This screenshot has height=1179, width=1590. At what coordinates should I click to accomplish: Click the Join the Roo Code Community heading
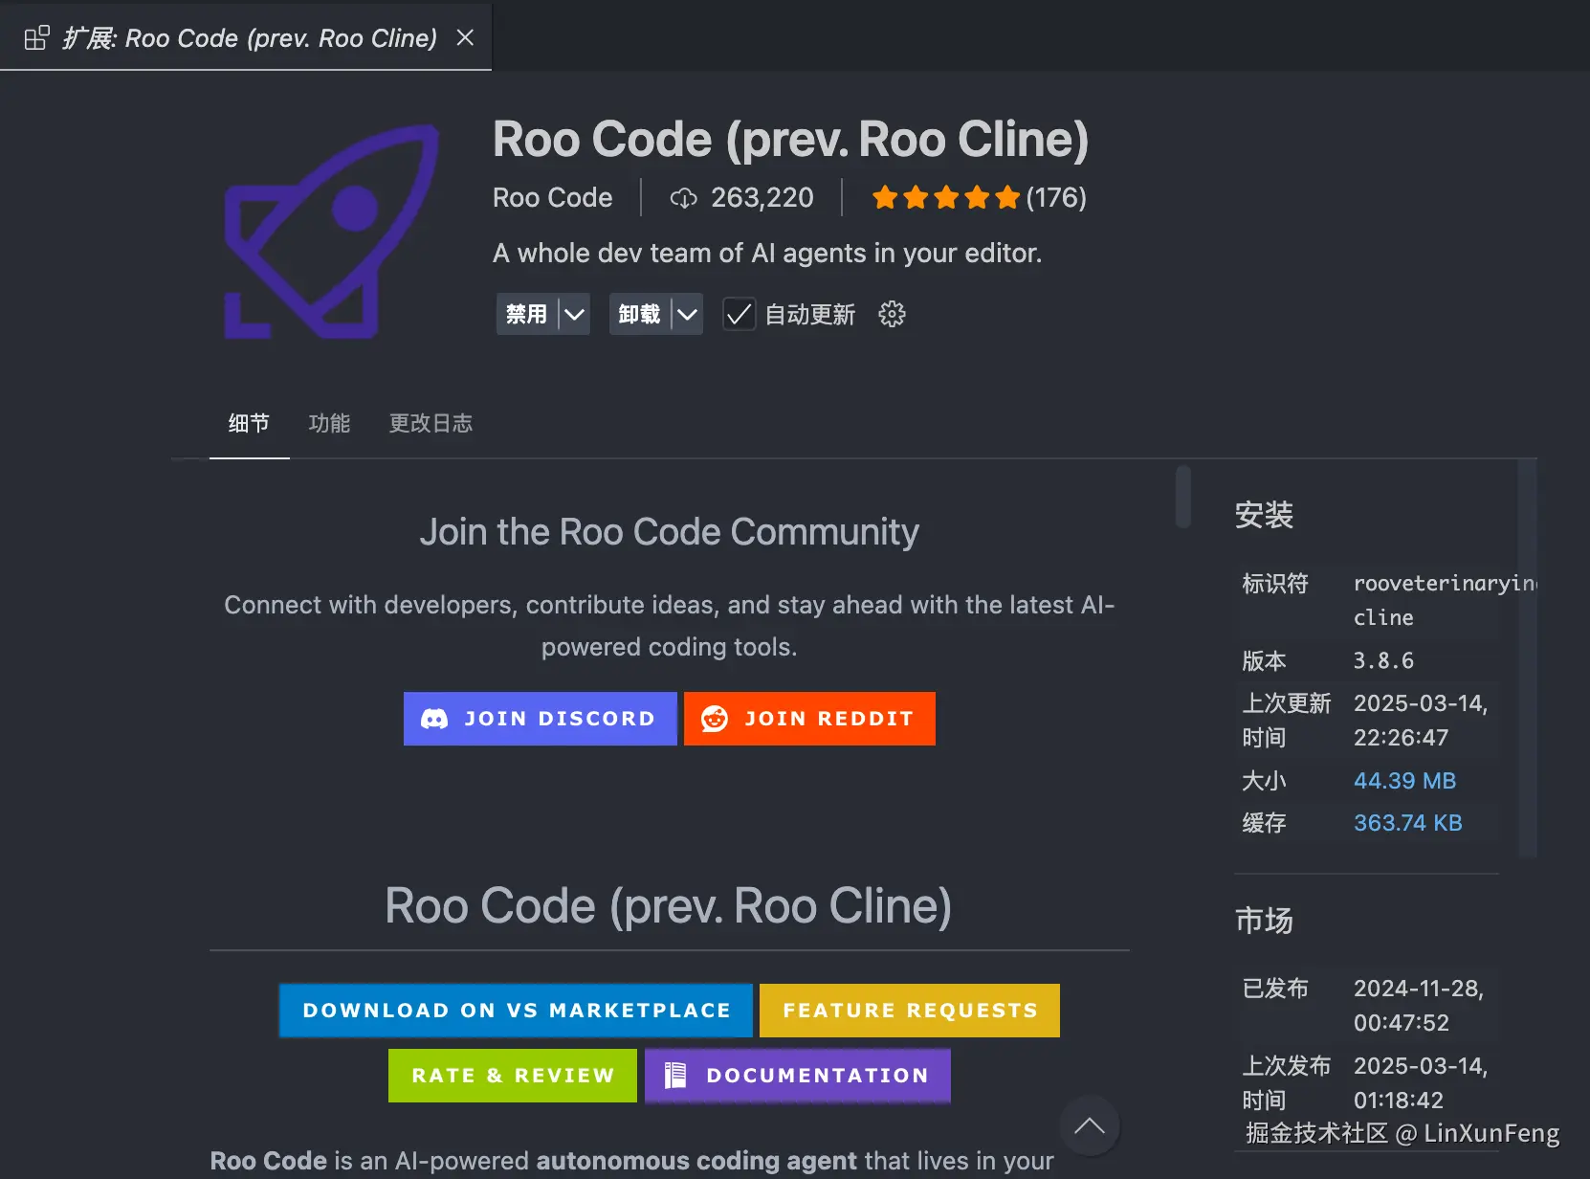coord(669,532)
